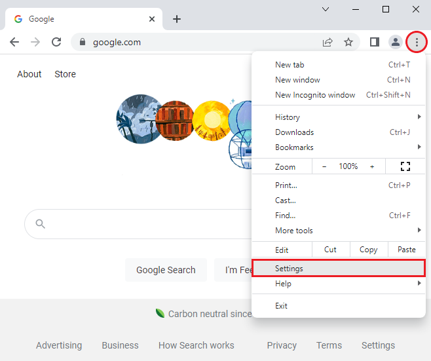Open the Business footer link

tap(120, 345)
